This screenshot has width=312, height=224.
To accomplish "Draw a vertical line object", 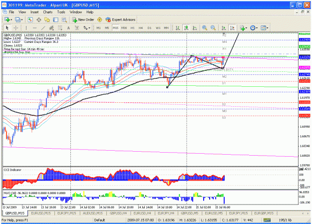I will point(26,28).
